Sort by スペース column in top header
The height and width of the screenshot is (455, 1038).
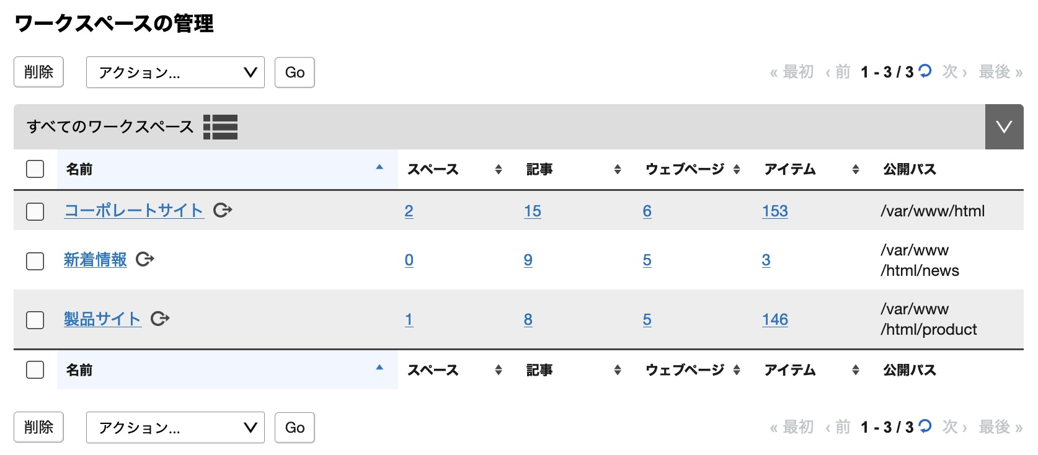(x=455, y=169)
